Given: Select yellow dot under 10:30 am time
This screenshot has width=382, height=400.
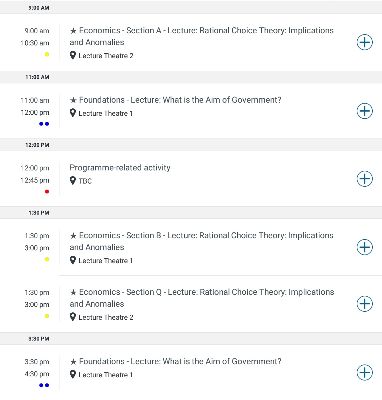Looking at the screenshot, I should tap(47, 54).
